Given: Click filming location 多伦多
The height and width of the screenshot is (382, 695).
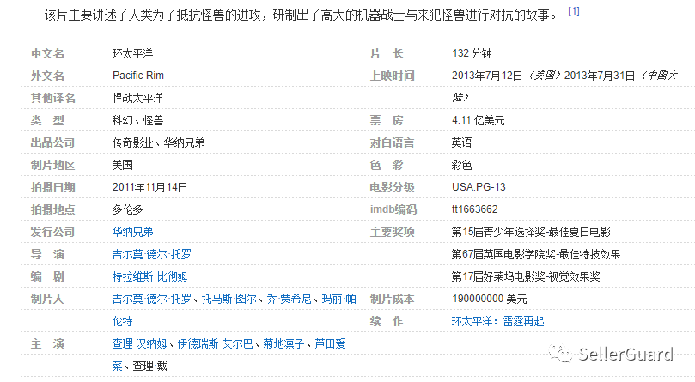Looking at the screenshot, I should [x=127, y=209].
